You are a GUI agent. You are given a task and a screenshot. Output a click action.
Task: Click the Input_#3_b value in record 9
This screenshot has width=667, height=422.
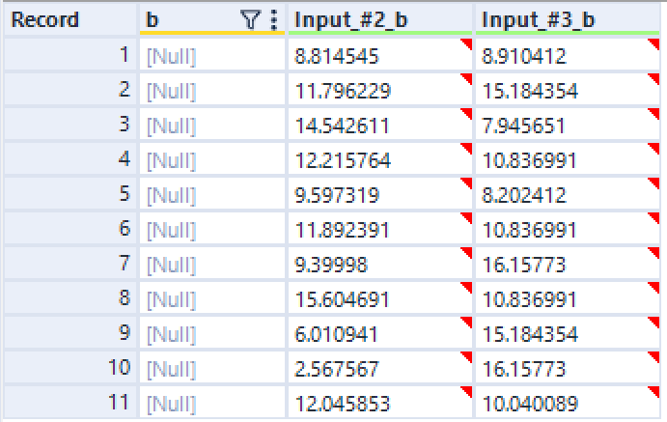530,335
